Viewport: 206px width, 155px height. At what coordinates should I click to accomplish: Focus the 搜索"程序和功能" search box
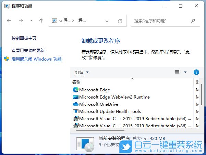pos(166,21)
